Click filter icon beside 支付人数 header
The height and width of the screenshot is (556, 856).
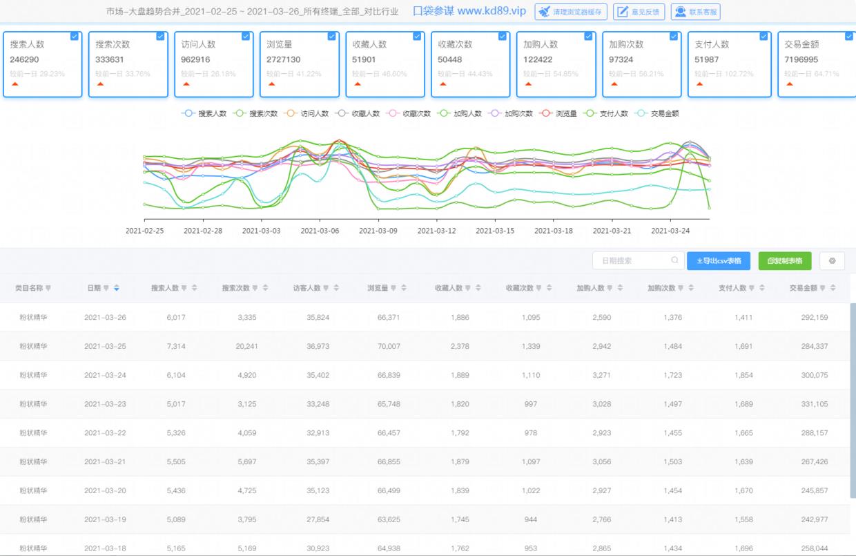tap(753, 288)
